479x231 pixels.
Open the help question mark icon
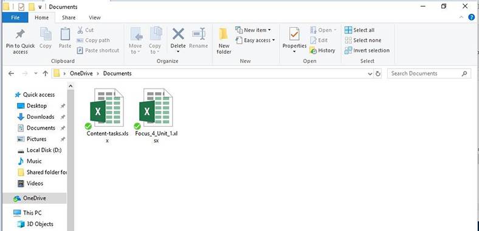pyautogui.click(x=472, y=18)
